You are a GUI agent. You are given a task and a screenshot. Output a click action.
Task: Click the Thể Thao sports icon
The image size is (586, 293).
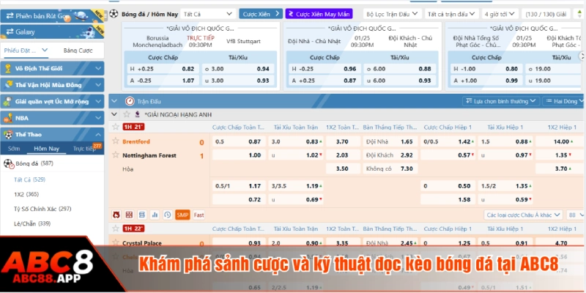(x=8, y=135)
